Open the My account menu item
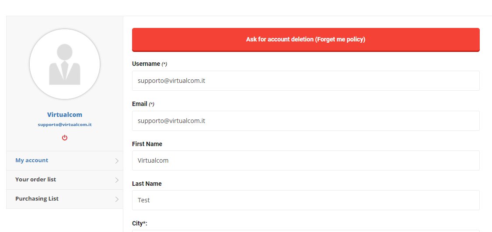The width and height of the screenshot is (492, 232). (x=32, y=160)
